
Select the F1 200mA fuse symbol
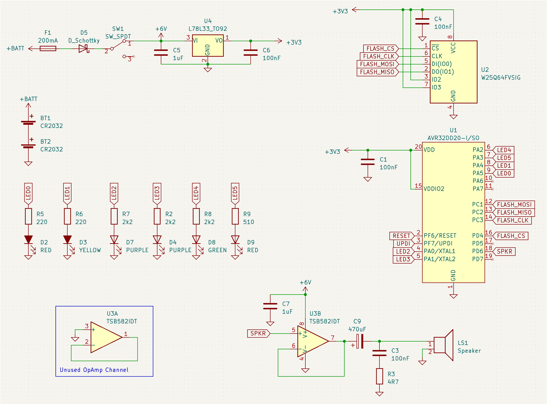pos(48,48)
